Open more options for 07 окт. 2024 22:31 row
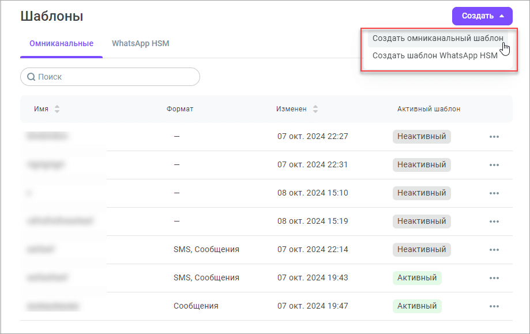The height and width of the screenshot is (334, 530). tap(494, 165)
